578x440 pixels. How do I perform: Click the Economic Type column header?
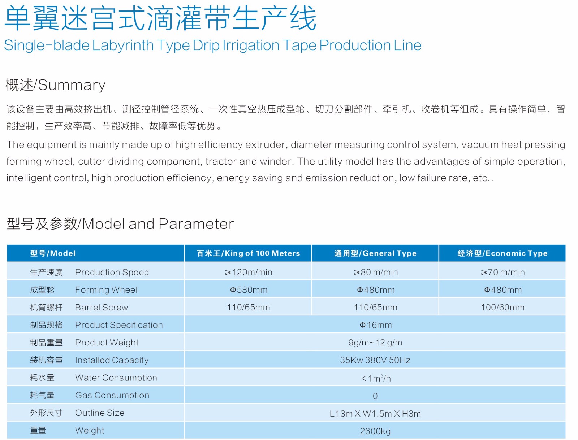(502, 253)
